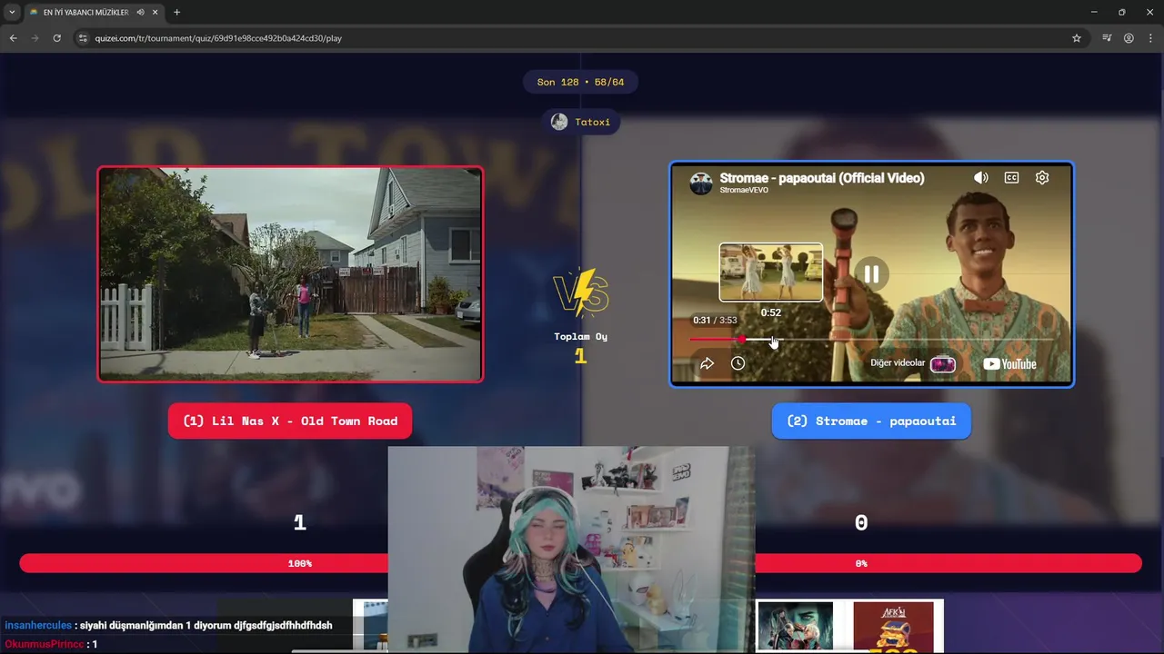Click insanhercules username in chat
1164x654 pixels.
click(x=38, y=625)
